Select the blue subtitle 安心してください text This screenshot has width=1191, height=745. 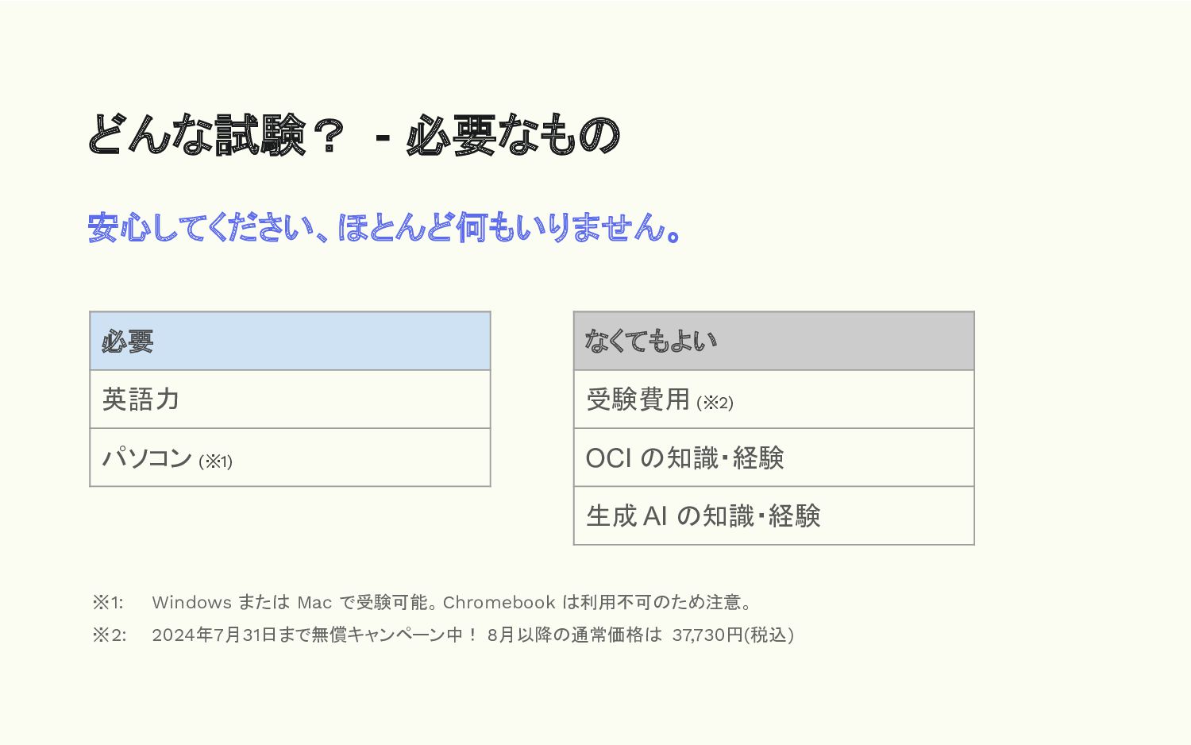385,228
